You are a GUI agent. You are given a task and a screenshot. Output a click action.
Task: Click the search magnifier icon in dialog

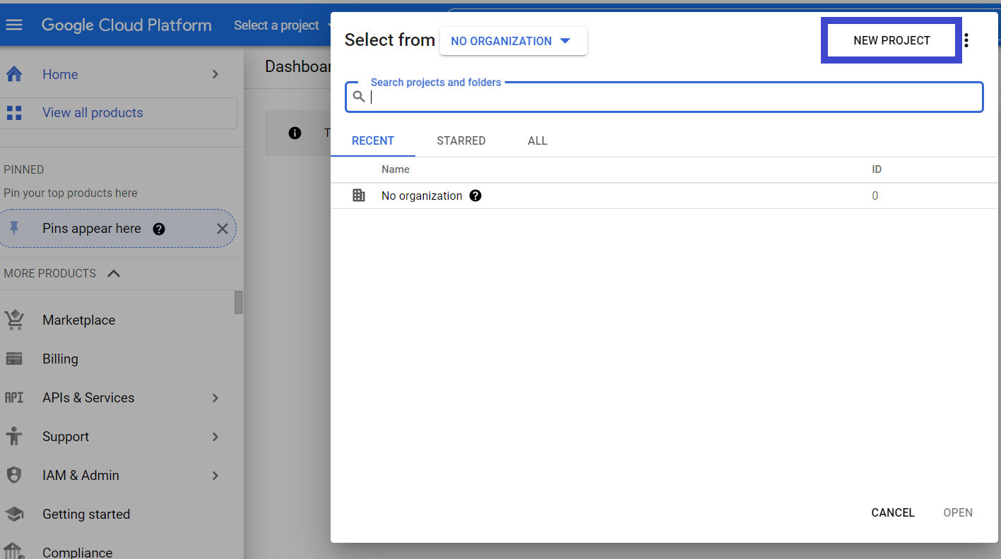[x=359, y=97]
